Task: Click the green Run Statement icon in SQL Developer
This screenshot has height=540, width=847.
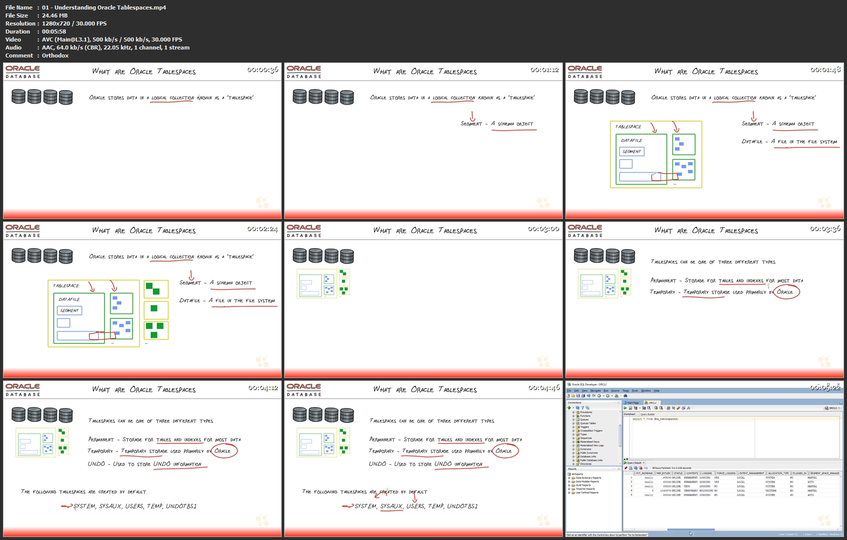Action: 625,408
